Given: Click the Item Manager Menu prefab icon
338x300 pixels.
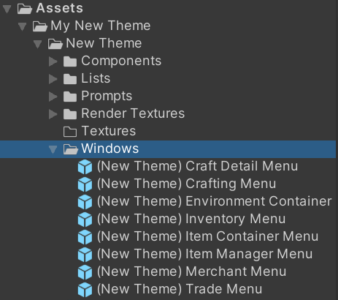Looking at the screenshot, I should click(x=85, y=255).
